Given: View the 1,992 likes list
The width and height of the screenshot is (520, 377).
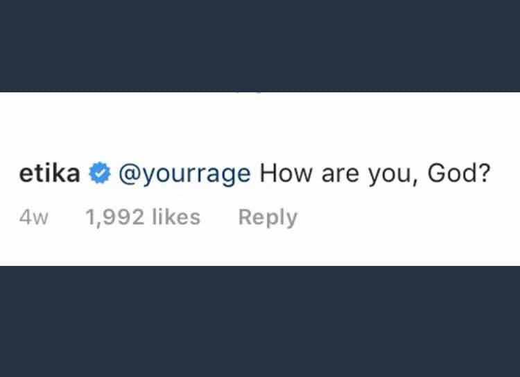Looking at the screenshot, I should pyautogui.click(x=142, y=217).
